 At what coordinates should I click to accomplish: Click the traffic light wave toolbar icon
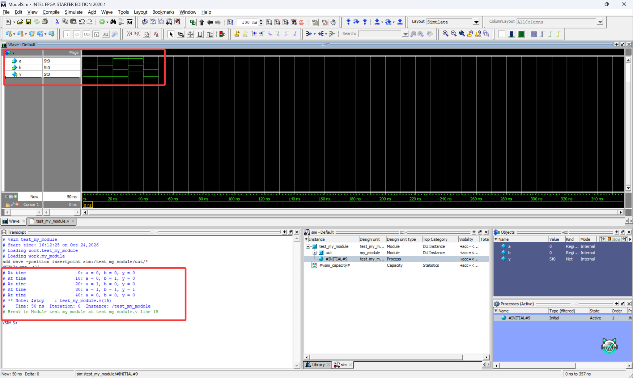point(222,34)
